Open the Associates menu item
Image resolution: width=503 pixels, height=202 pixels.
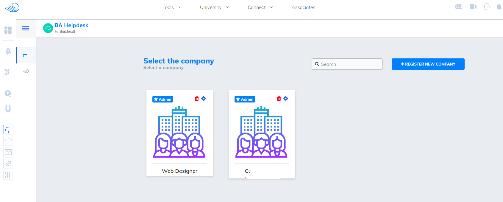pos(303,7)
